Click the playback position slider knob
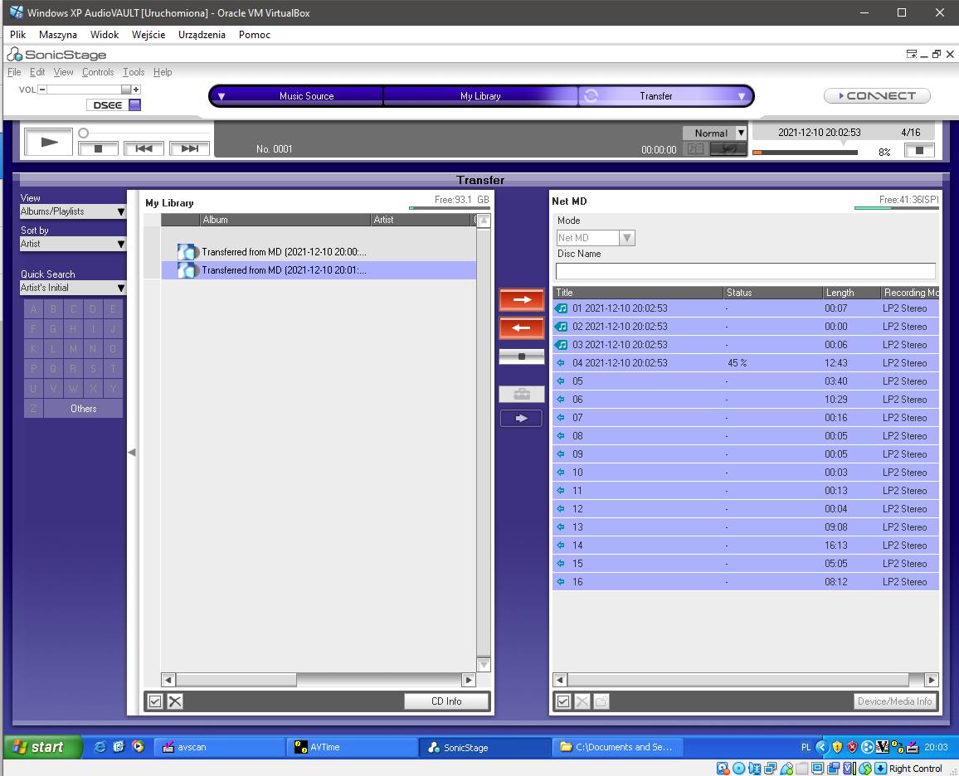This screenshot has height=776, width=959. click(x=84, y=133)
